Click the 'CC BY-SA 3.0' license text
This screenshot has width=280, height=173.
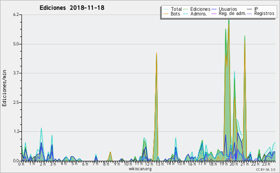coord(266,169)
